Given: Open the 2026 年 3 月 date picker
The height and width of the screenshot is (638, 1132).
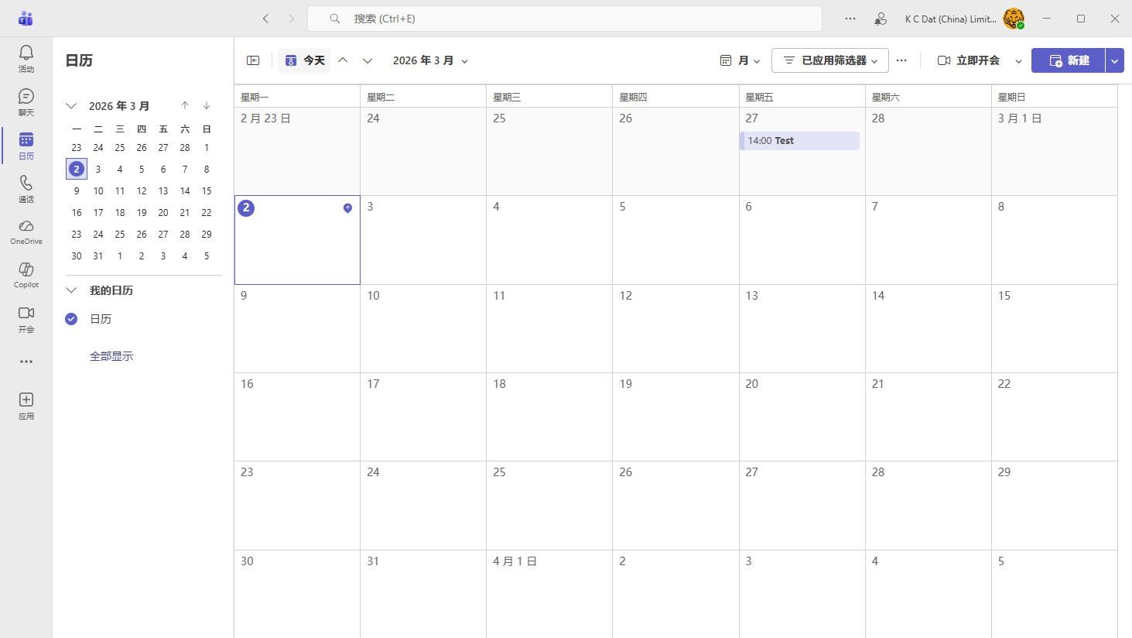Looking at the screenshot, I should 431,60.
